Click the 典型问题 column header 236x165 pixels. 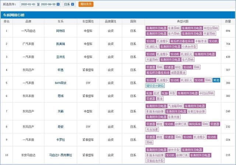pyautogui.click(x=183, y=21)
